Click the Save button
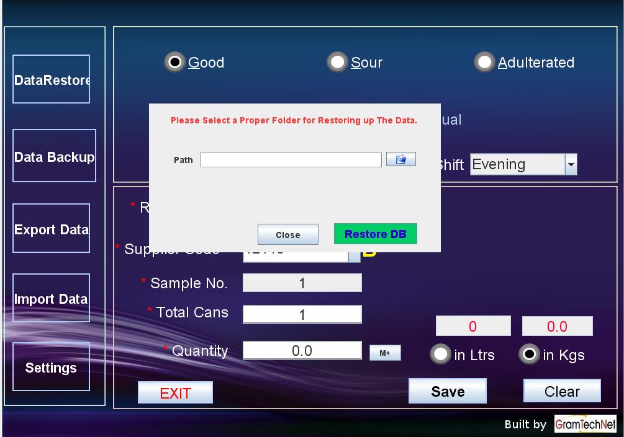The height and width of the screenshot is (437, 624). [447, 391]
